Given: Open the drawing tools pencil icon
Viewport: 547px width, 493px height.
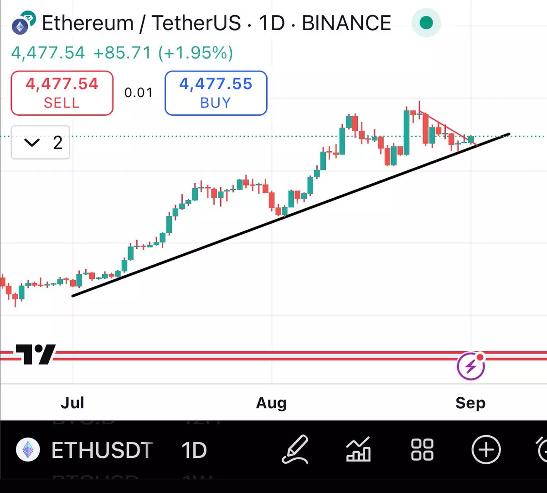Looking at the screenshot, I should coord(295,450).
